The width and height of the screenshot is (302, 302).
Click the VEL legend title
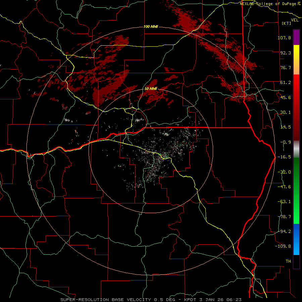point(295,20)
